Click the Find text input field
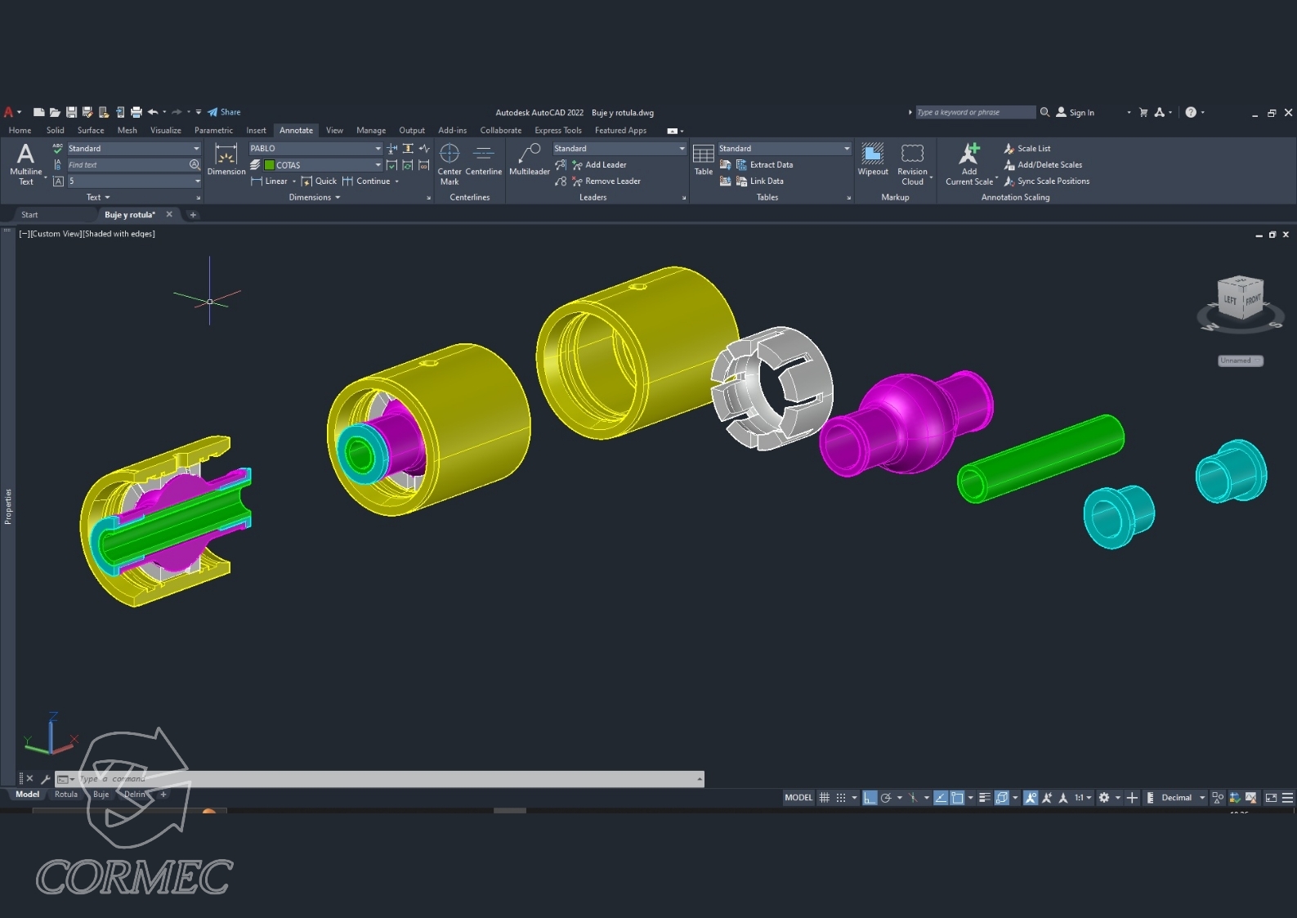The image size is (1297, 918). pos(127,165)
